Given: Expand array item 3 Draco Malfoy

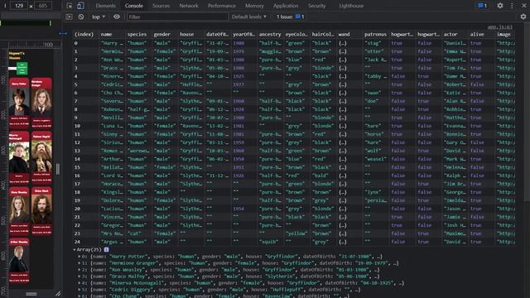Looking at the screenshot, I should pyautogui.click(x=79, y=276).
